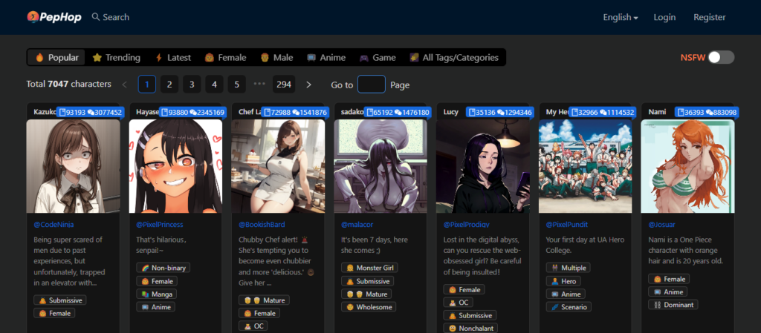Go to page 3
This screenshot has height=333, width=761.
(192, 85)
